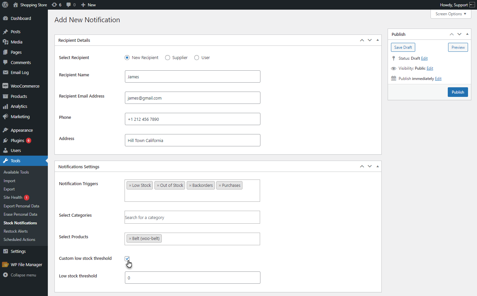This screenshot has width=477, height=296.
Task: Select the New Recipient radio button
Action: [x=127, y=57]
